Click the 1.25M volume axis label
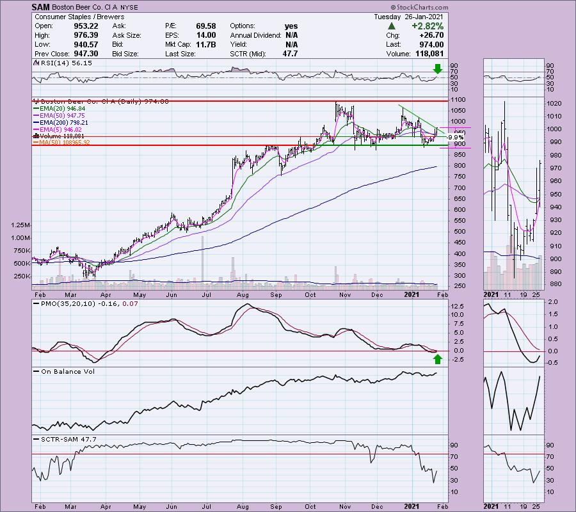 pyautogui.click(x=20, y=225)
